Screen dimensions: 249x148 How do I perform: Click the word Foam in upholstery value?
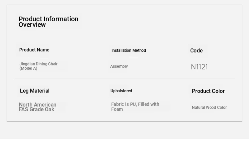(x=117, y=109)
